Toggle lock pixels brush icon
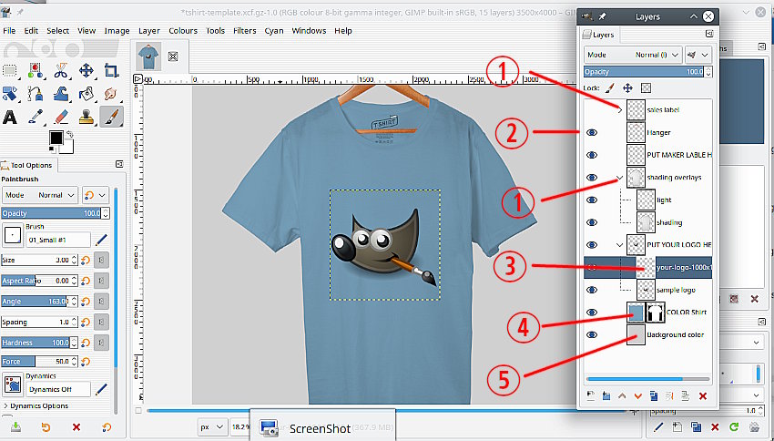The height and width of the screenshot is (441, 774). 610,87
